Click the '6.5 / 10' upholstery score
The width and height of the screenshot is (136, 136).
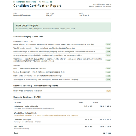[x=88, y=106]
